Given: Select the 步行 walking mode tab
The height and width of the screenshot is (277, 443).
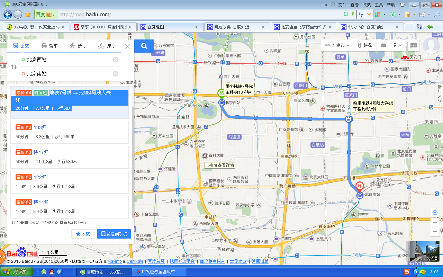Looking at the screenshot, I should [78, 46].
